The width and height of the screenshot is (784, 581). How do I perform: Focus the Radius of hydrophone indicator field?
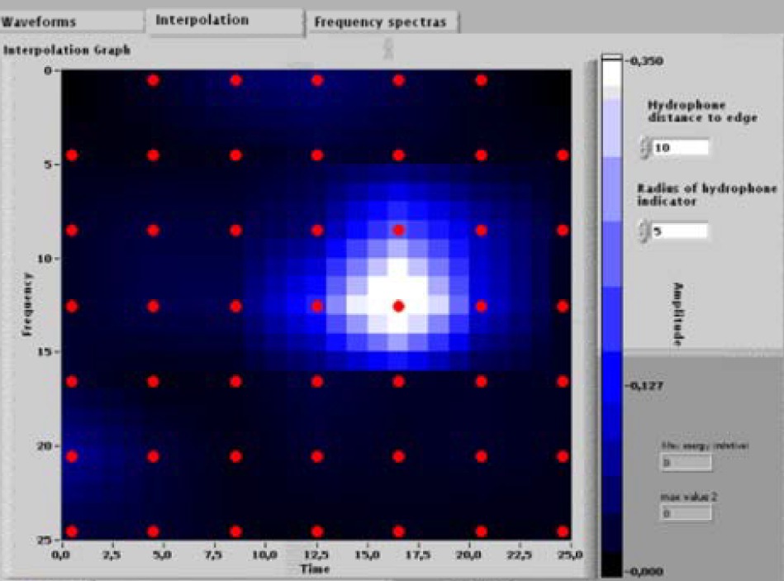680,231
